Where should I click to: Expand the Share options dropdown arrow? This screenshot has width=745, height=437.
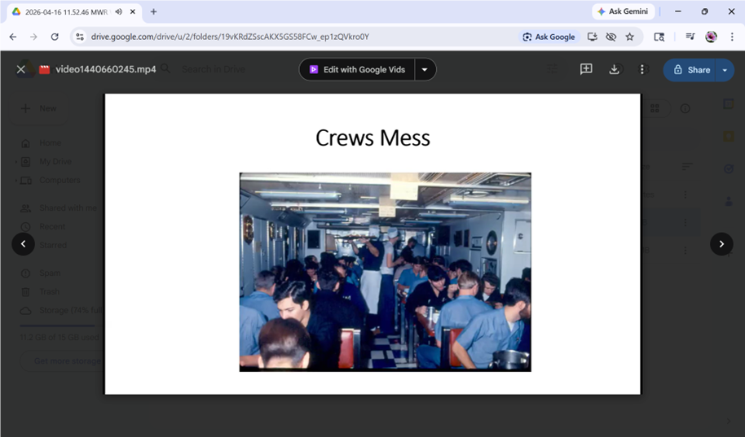click(725, 70)
